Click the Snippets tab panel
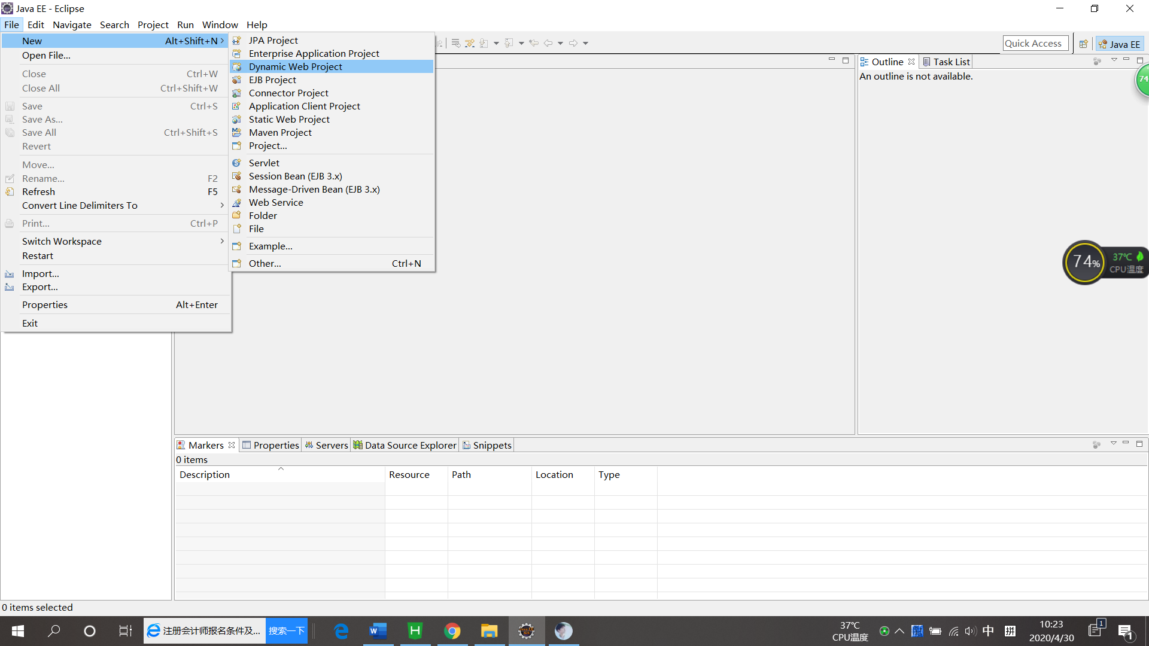Viewport: 1149px width, 646px height. (x=491, y=444)
